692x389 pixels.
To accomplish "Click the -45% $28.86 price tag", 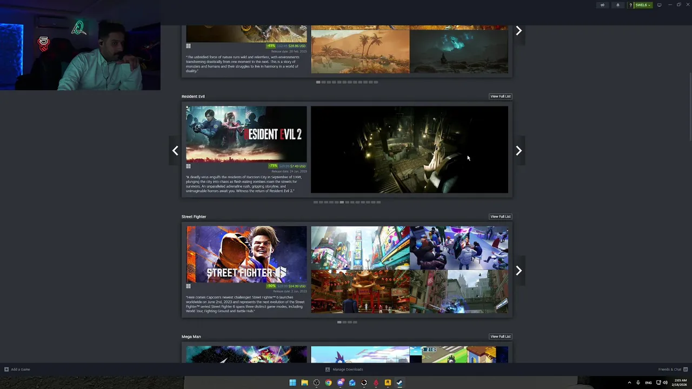I will click(x=286, y=46).
